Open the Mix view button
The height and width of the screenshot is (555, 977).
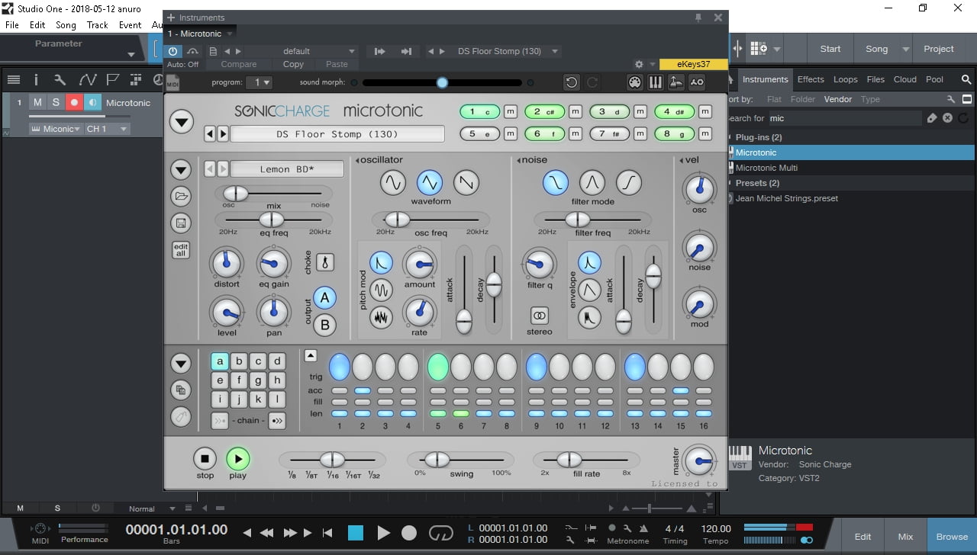905,536
